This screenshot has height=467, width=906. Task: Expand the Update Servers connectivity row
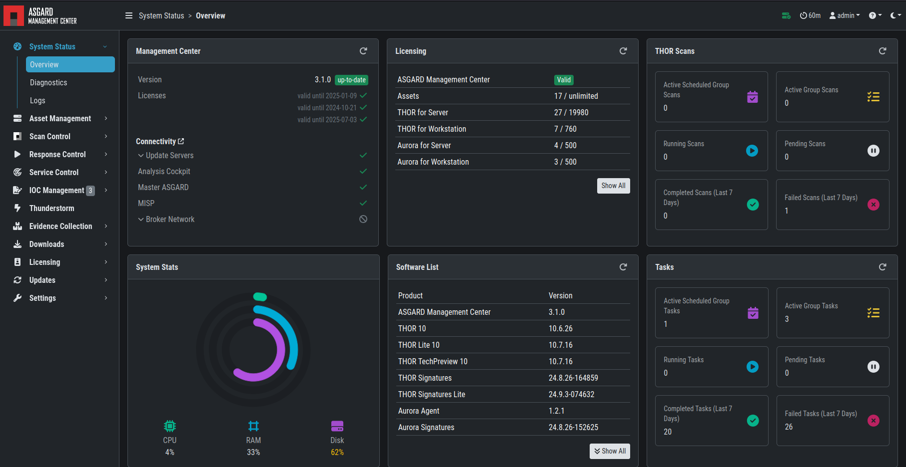141,155
